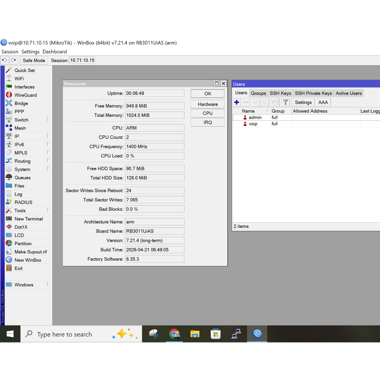Click the comment icon in Users toolbar

[x=275, y=102]
